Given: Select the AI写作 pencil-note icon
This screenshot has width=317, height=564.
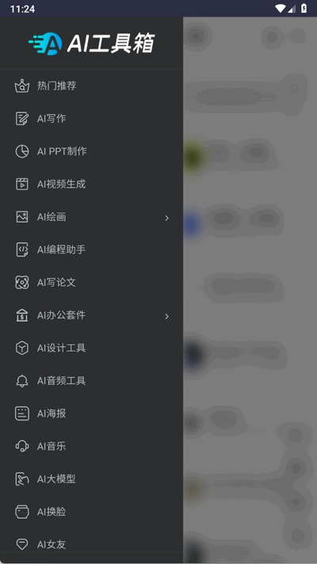Looking at the screenshot, I should point(22,118).
